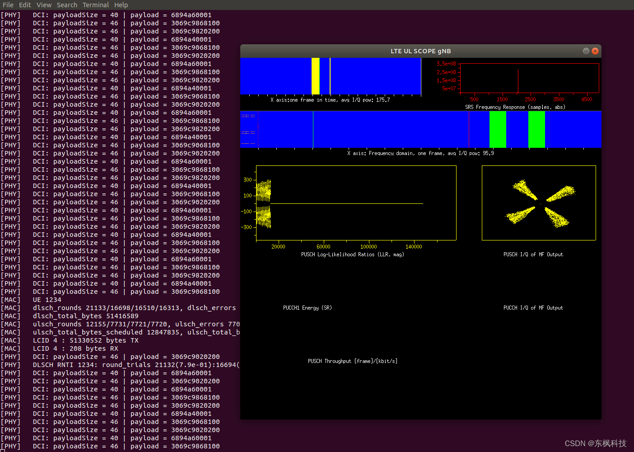Click the red vertical line in frequency-domain plot
This screenshot has height=452, width=634.
[x=469, y=129]
